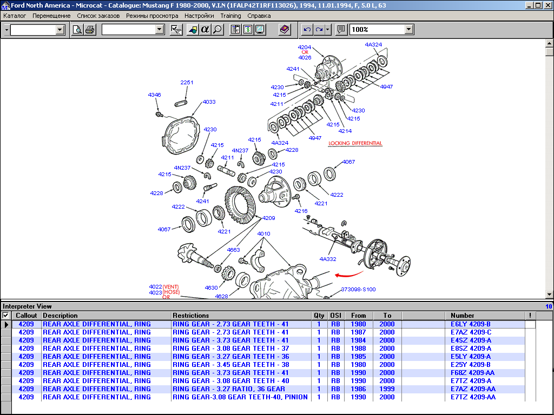
Task: Click the small arrow at toolbar's left edge
Action: pos(6,30)
